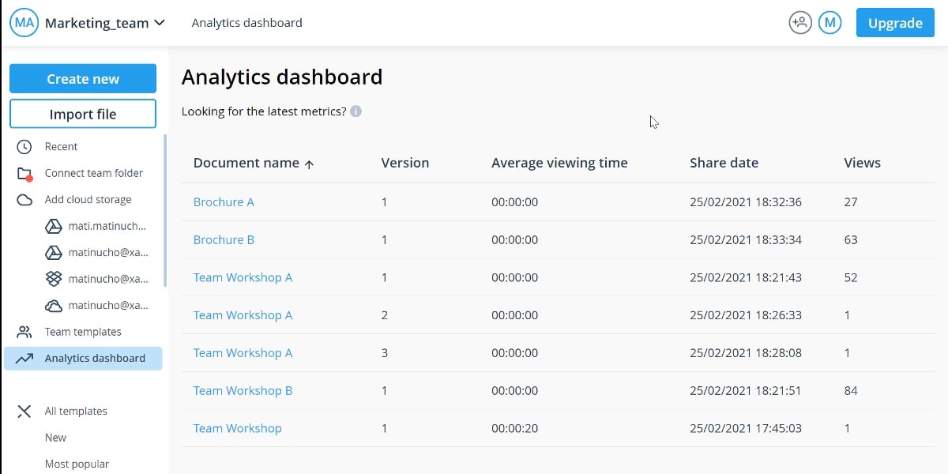
Task: Open the M user profile avatar
Action: (829, 23)
